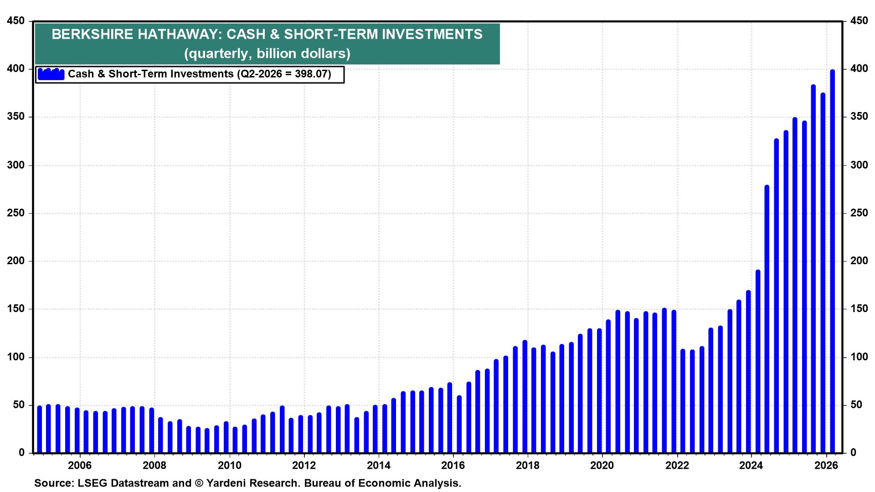Click the x-axis label 2008
This screenshot has width=875, height=492.
[x=154, y=465]
